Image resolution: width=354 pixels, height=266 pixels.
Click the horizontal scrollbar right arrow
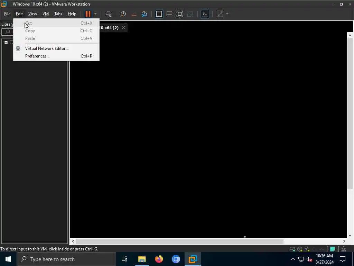pyautogui.click(x=344, y=241)
